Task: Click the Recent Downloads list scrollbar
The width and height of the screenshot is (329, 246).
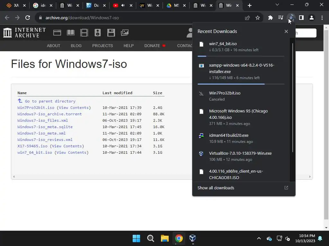Action: 292,97
